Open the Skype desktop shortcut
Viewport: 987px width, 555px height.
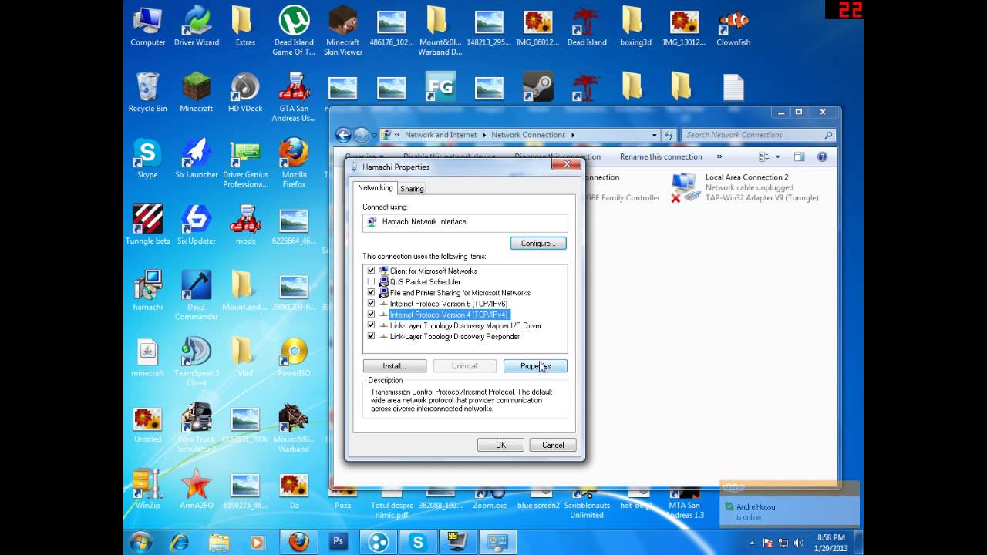147,159
